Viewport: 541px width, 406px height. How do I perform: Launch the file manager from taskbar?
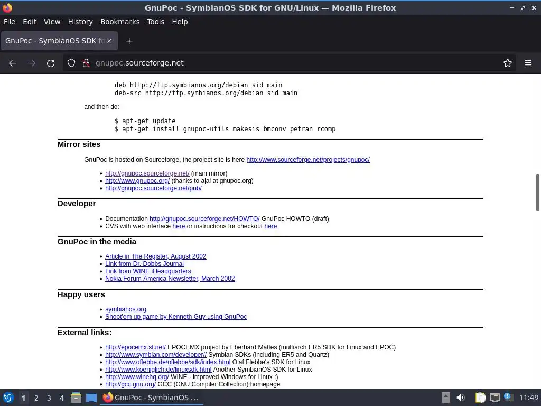[76, 398]
